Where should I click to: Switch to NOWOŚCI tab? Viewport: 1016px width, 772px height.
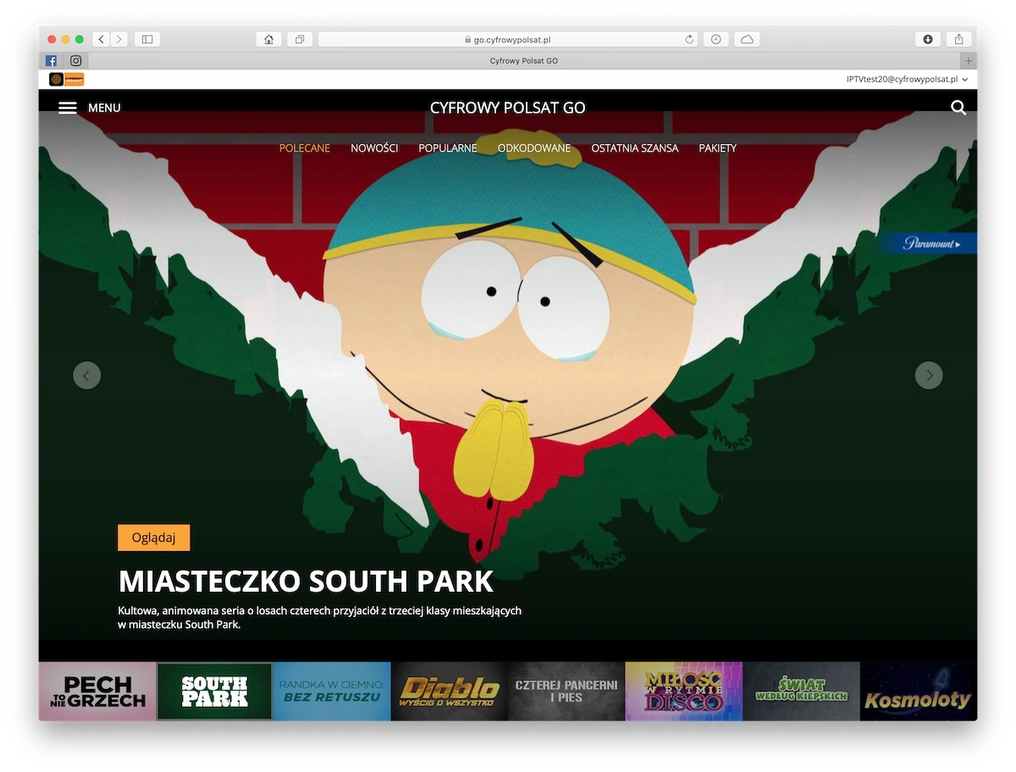coord(374,148)
